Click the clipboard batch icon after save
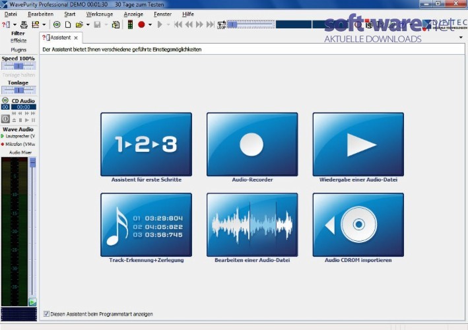The height and width of the screenshot is (330, 468). [116, 25]
